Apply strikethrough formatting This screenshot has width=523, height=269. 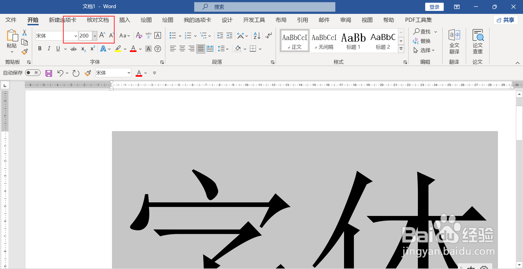[74, 49]
